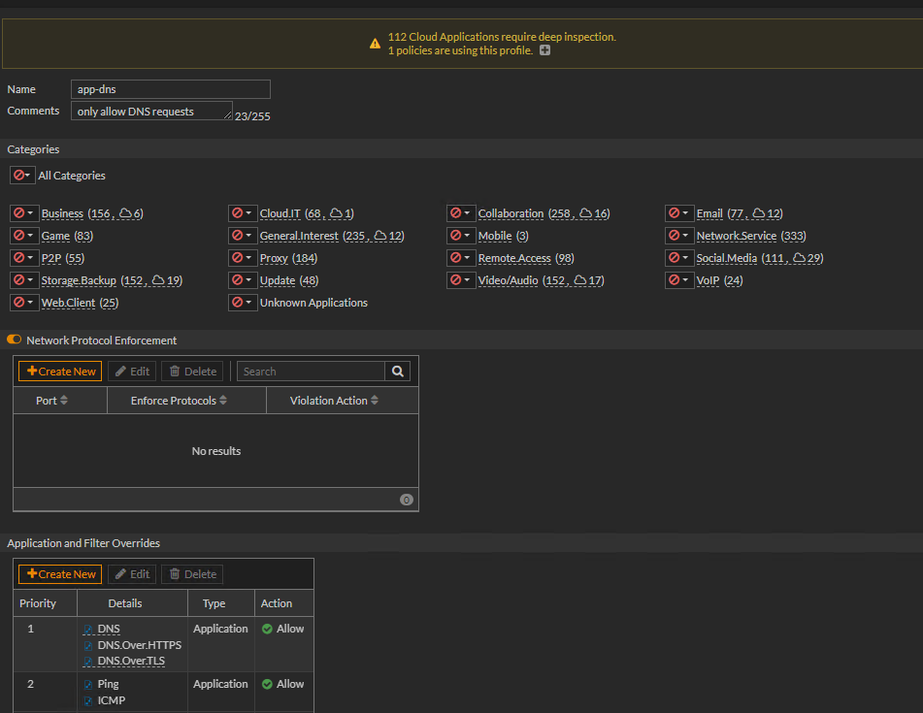This screenshot has width=923, height=713.
Task: Open the action dropdown for Business category
Action: (x=23, y=213)
